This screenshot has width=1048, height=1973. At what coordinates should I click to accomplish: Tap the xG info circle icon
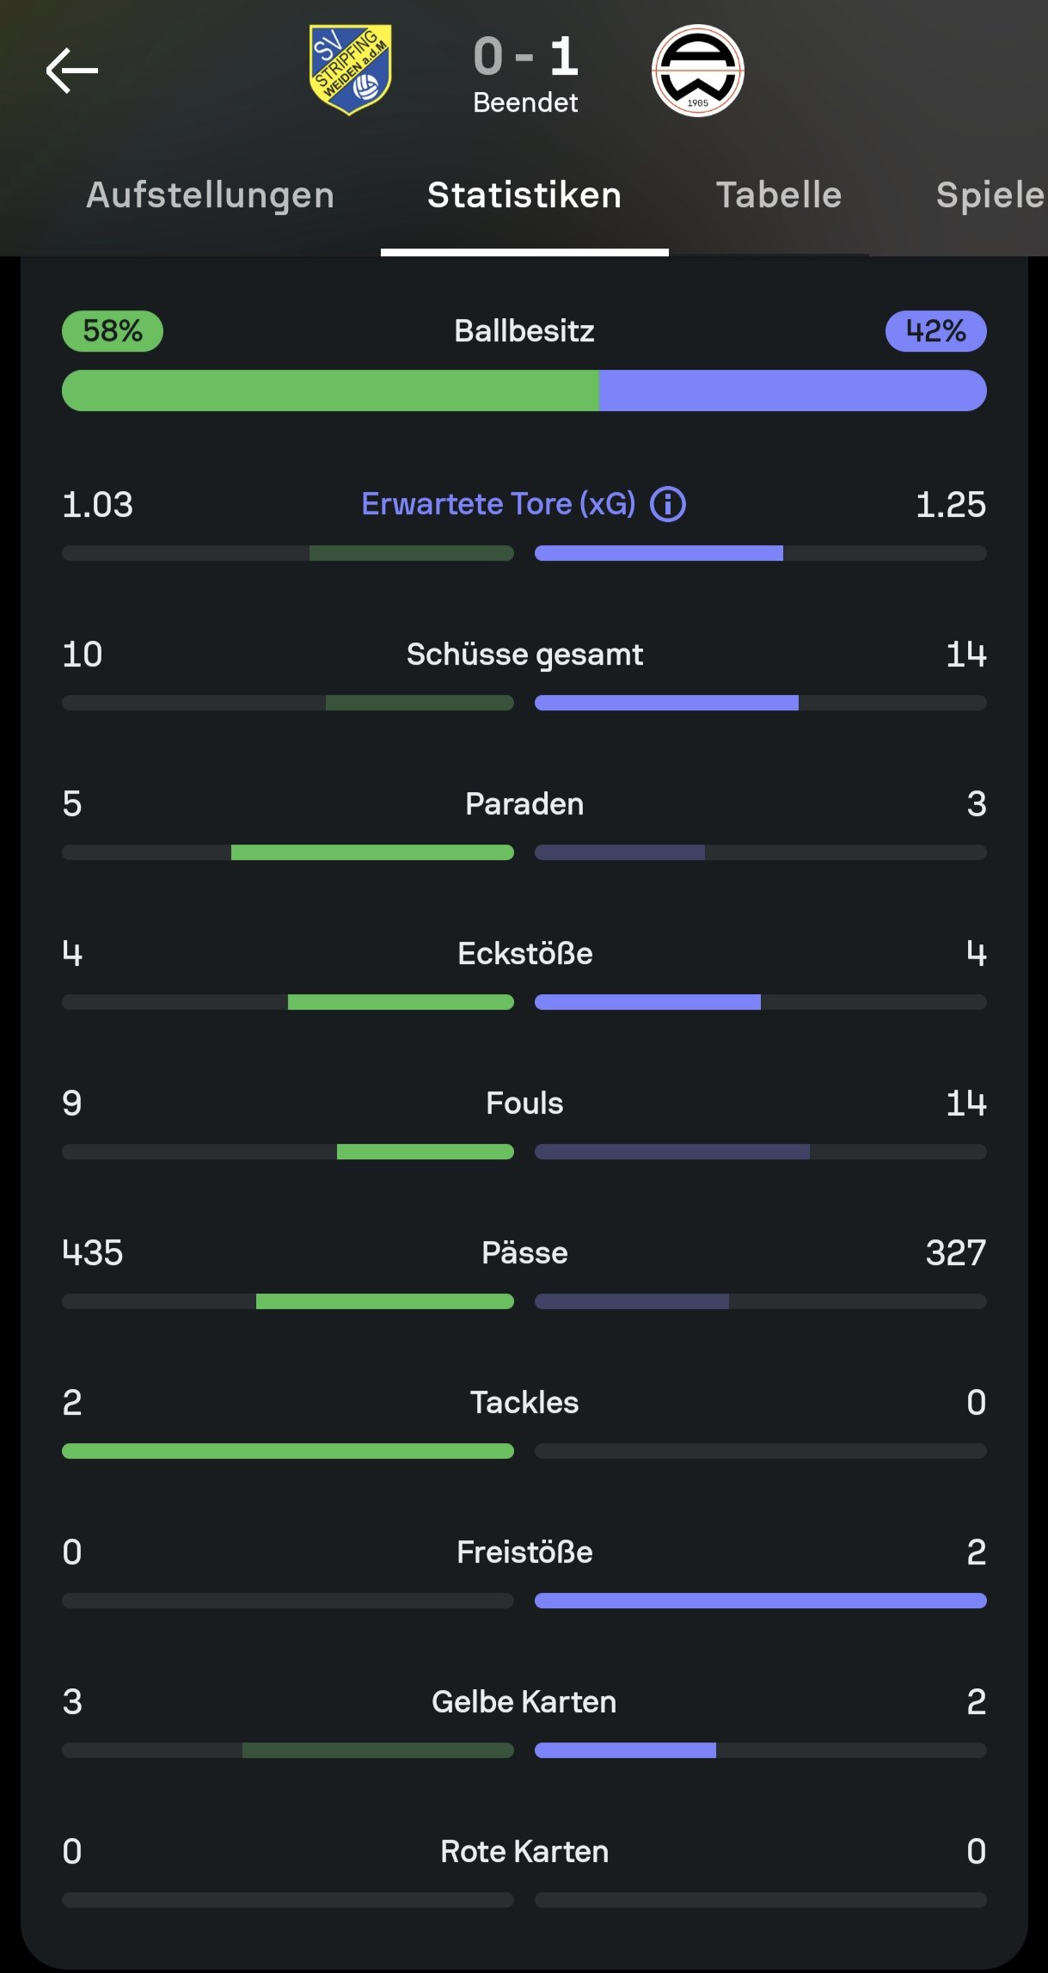click(668, 504)
